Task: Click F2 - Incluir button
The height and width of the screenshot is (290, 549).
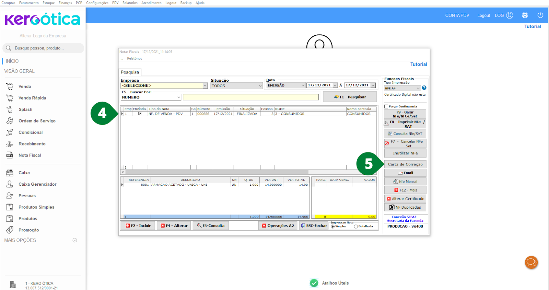Action: tap(138, 225)
